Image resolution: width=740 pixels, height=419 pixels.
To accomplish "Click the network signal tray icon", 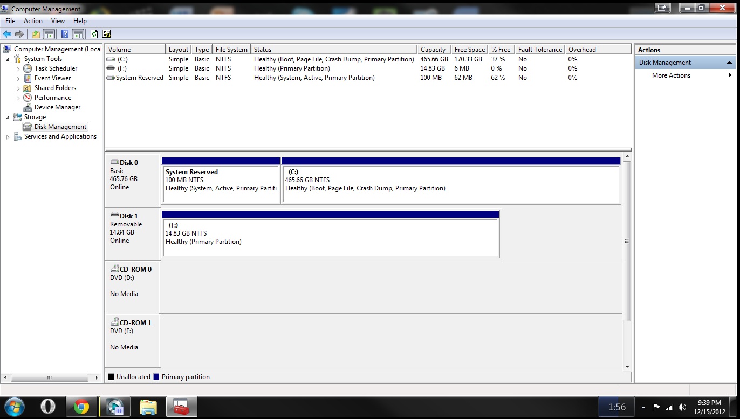I will (x=669, y=407).
